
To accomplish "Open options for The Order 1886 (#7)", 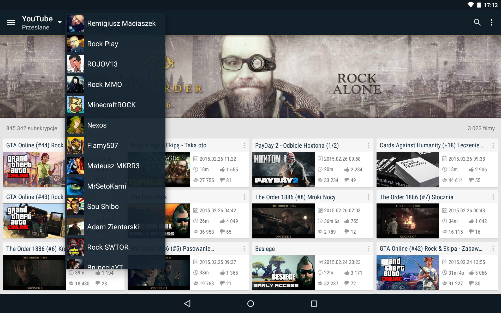I will pyautogui.click(x=493, y=197).
